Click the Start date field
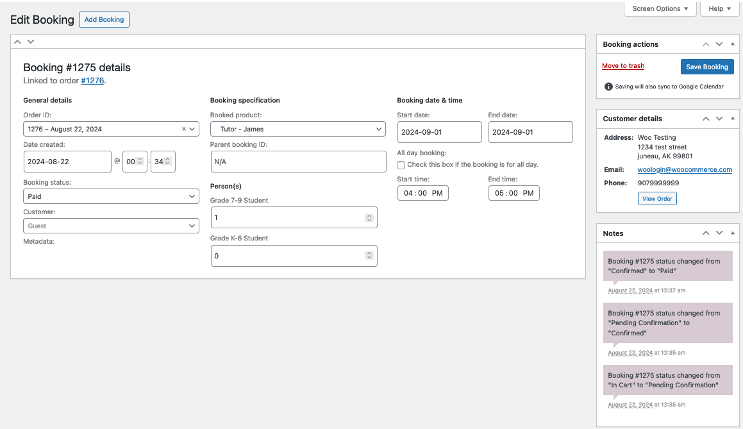 coord(439,132)
